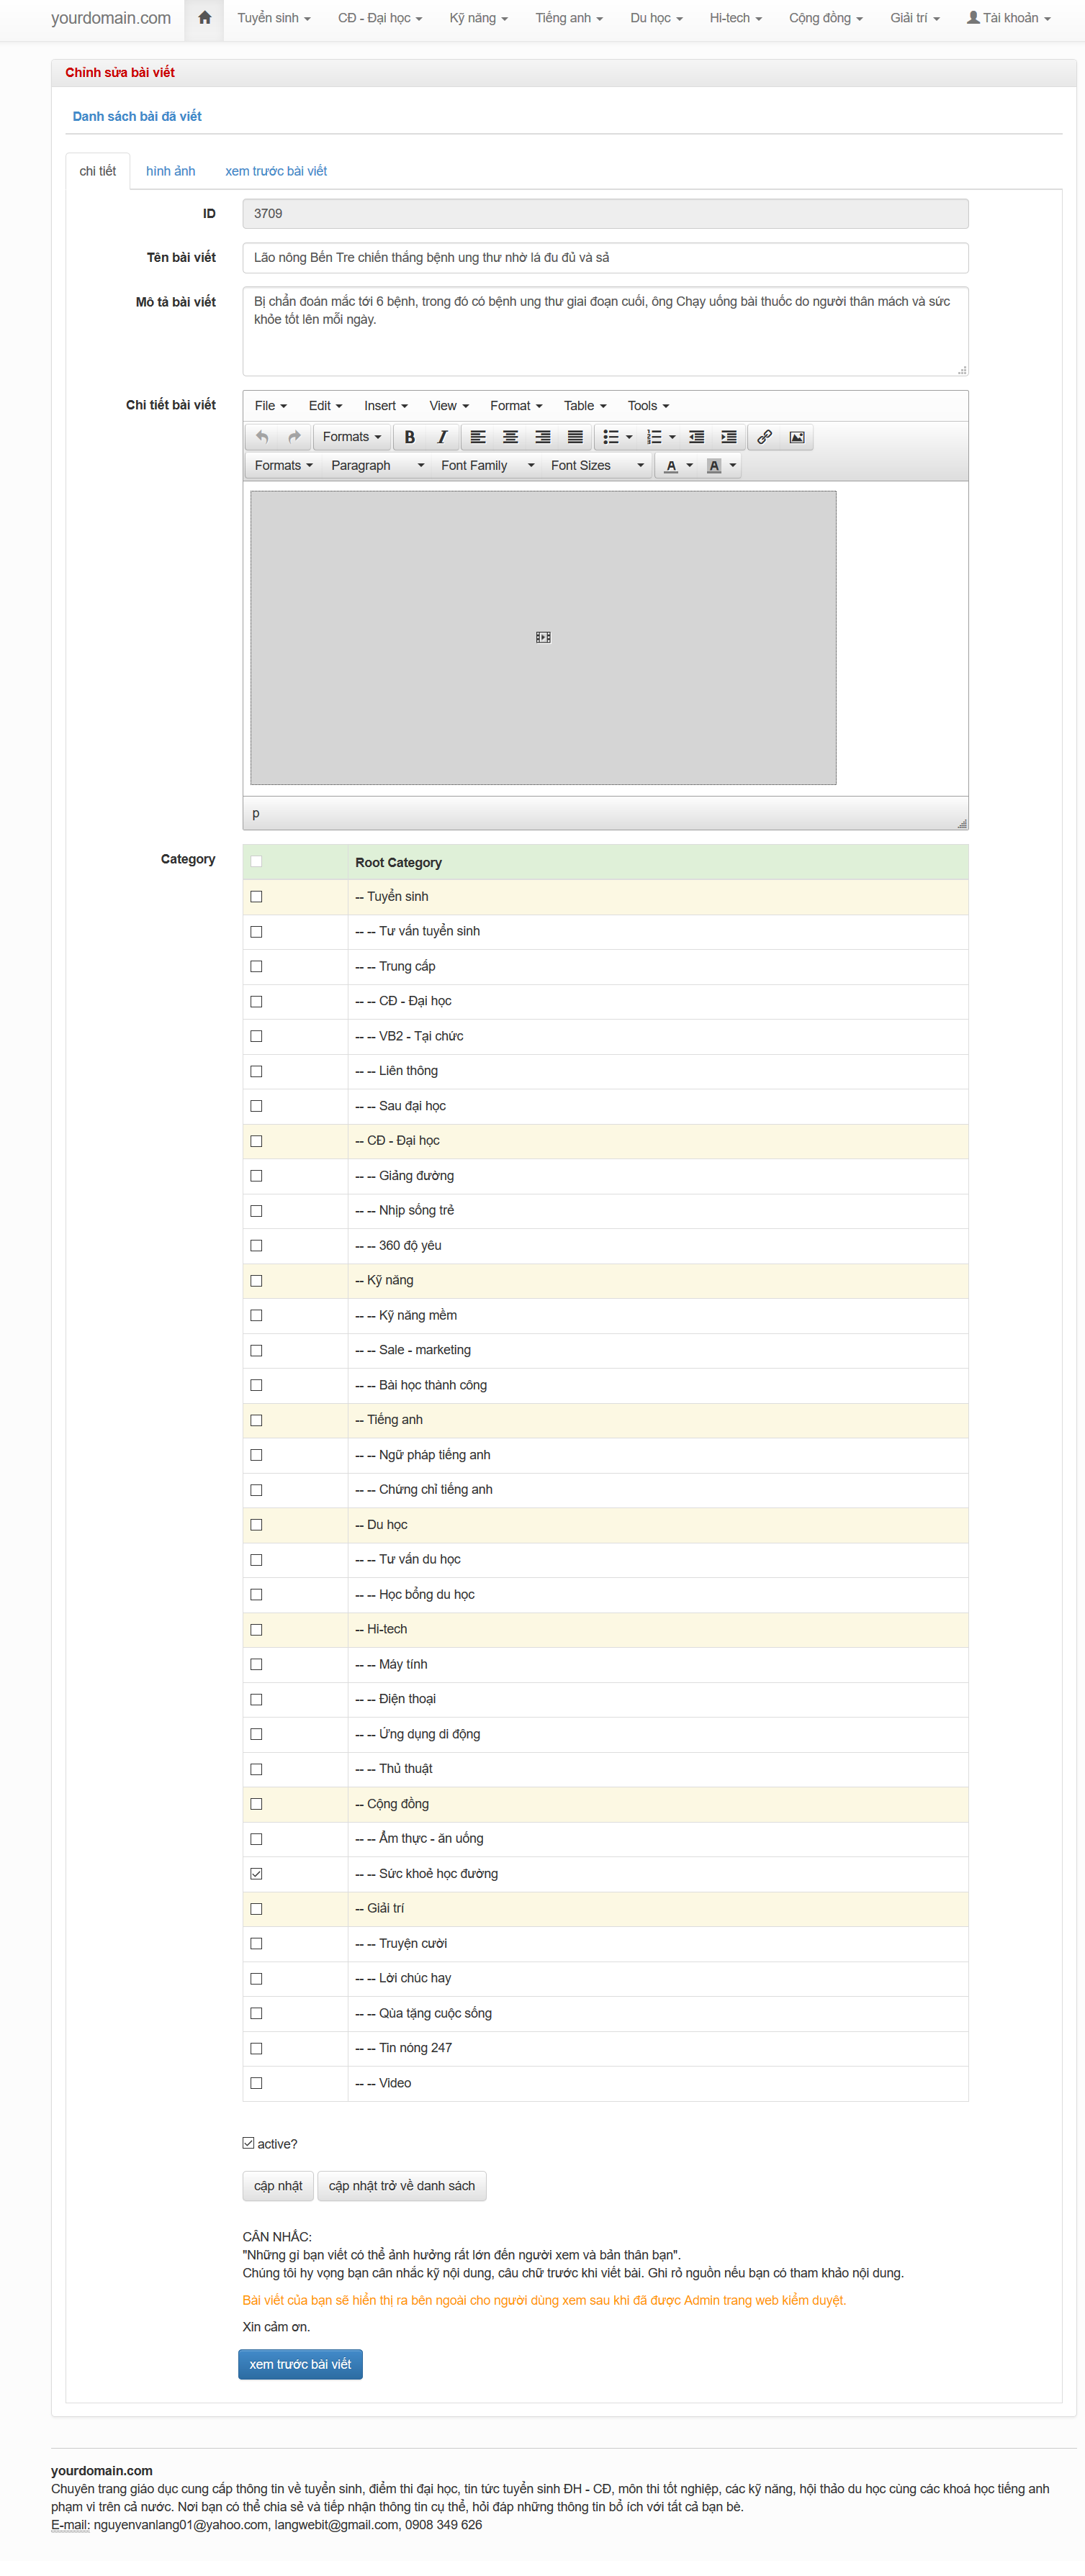
Task: Select embedded media placeholder in editor
Action: [544, 637]
